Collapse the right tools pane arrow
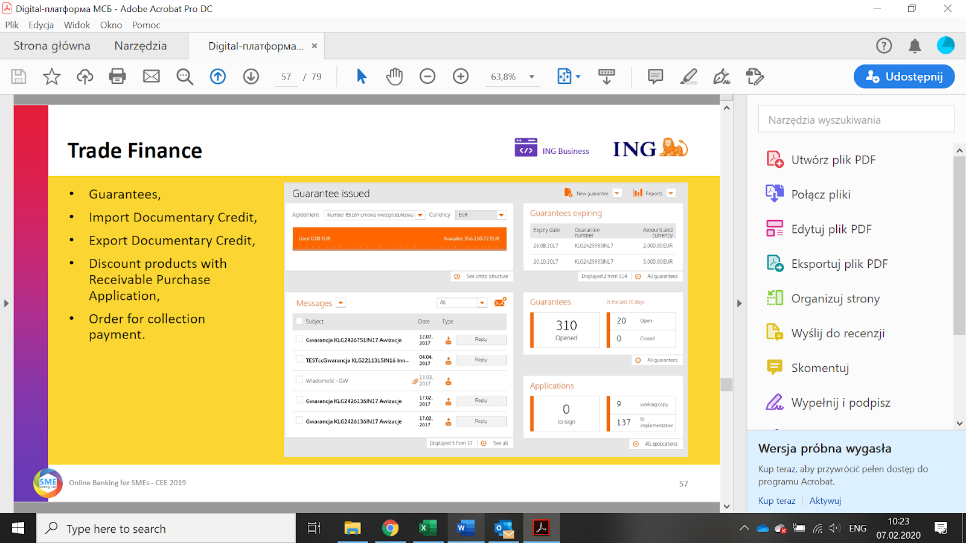 coord(739,303)
